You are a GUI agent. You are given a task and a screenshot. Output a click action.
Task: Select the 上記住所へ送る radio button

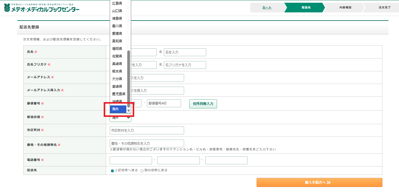coord(112,171)
